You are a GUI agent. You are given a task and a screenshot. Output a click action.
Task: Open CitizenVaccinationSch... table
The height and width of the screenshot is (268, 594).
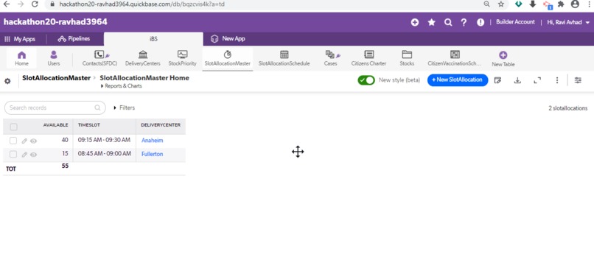(455, 58)
